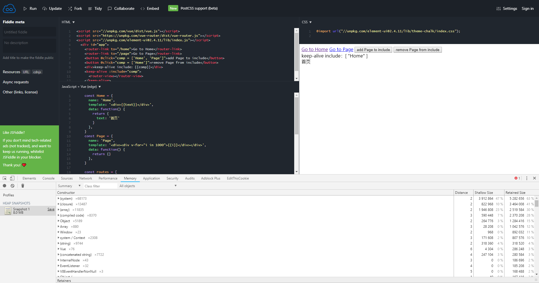The width and height of the screenshot is (539, 283).
Task: Run the fiddle
Action: (x=30, y=8)
